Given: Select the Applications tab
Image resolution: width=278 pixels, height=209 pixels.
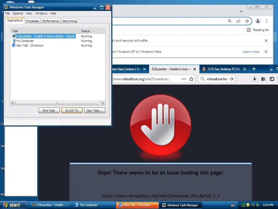Looking at the screenshot, I should (15, 20).
